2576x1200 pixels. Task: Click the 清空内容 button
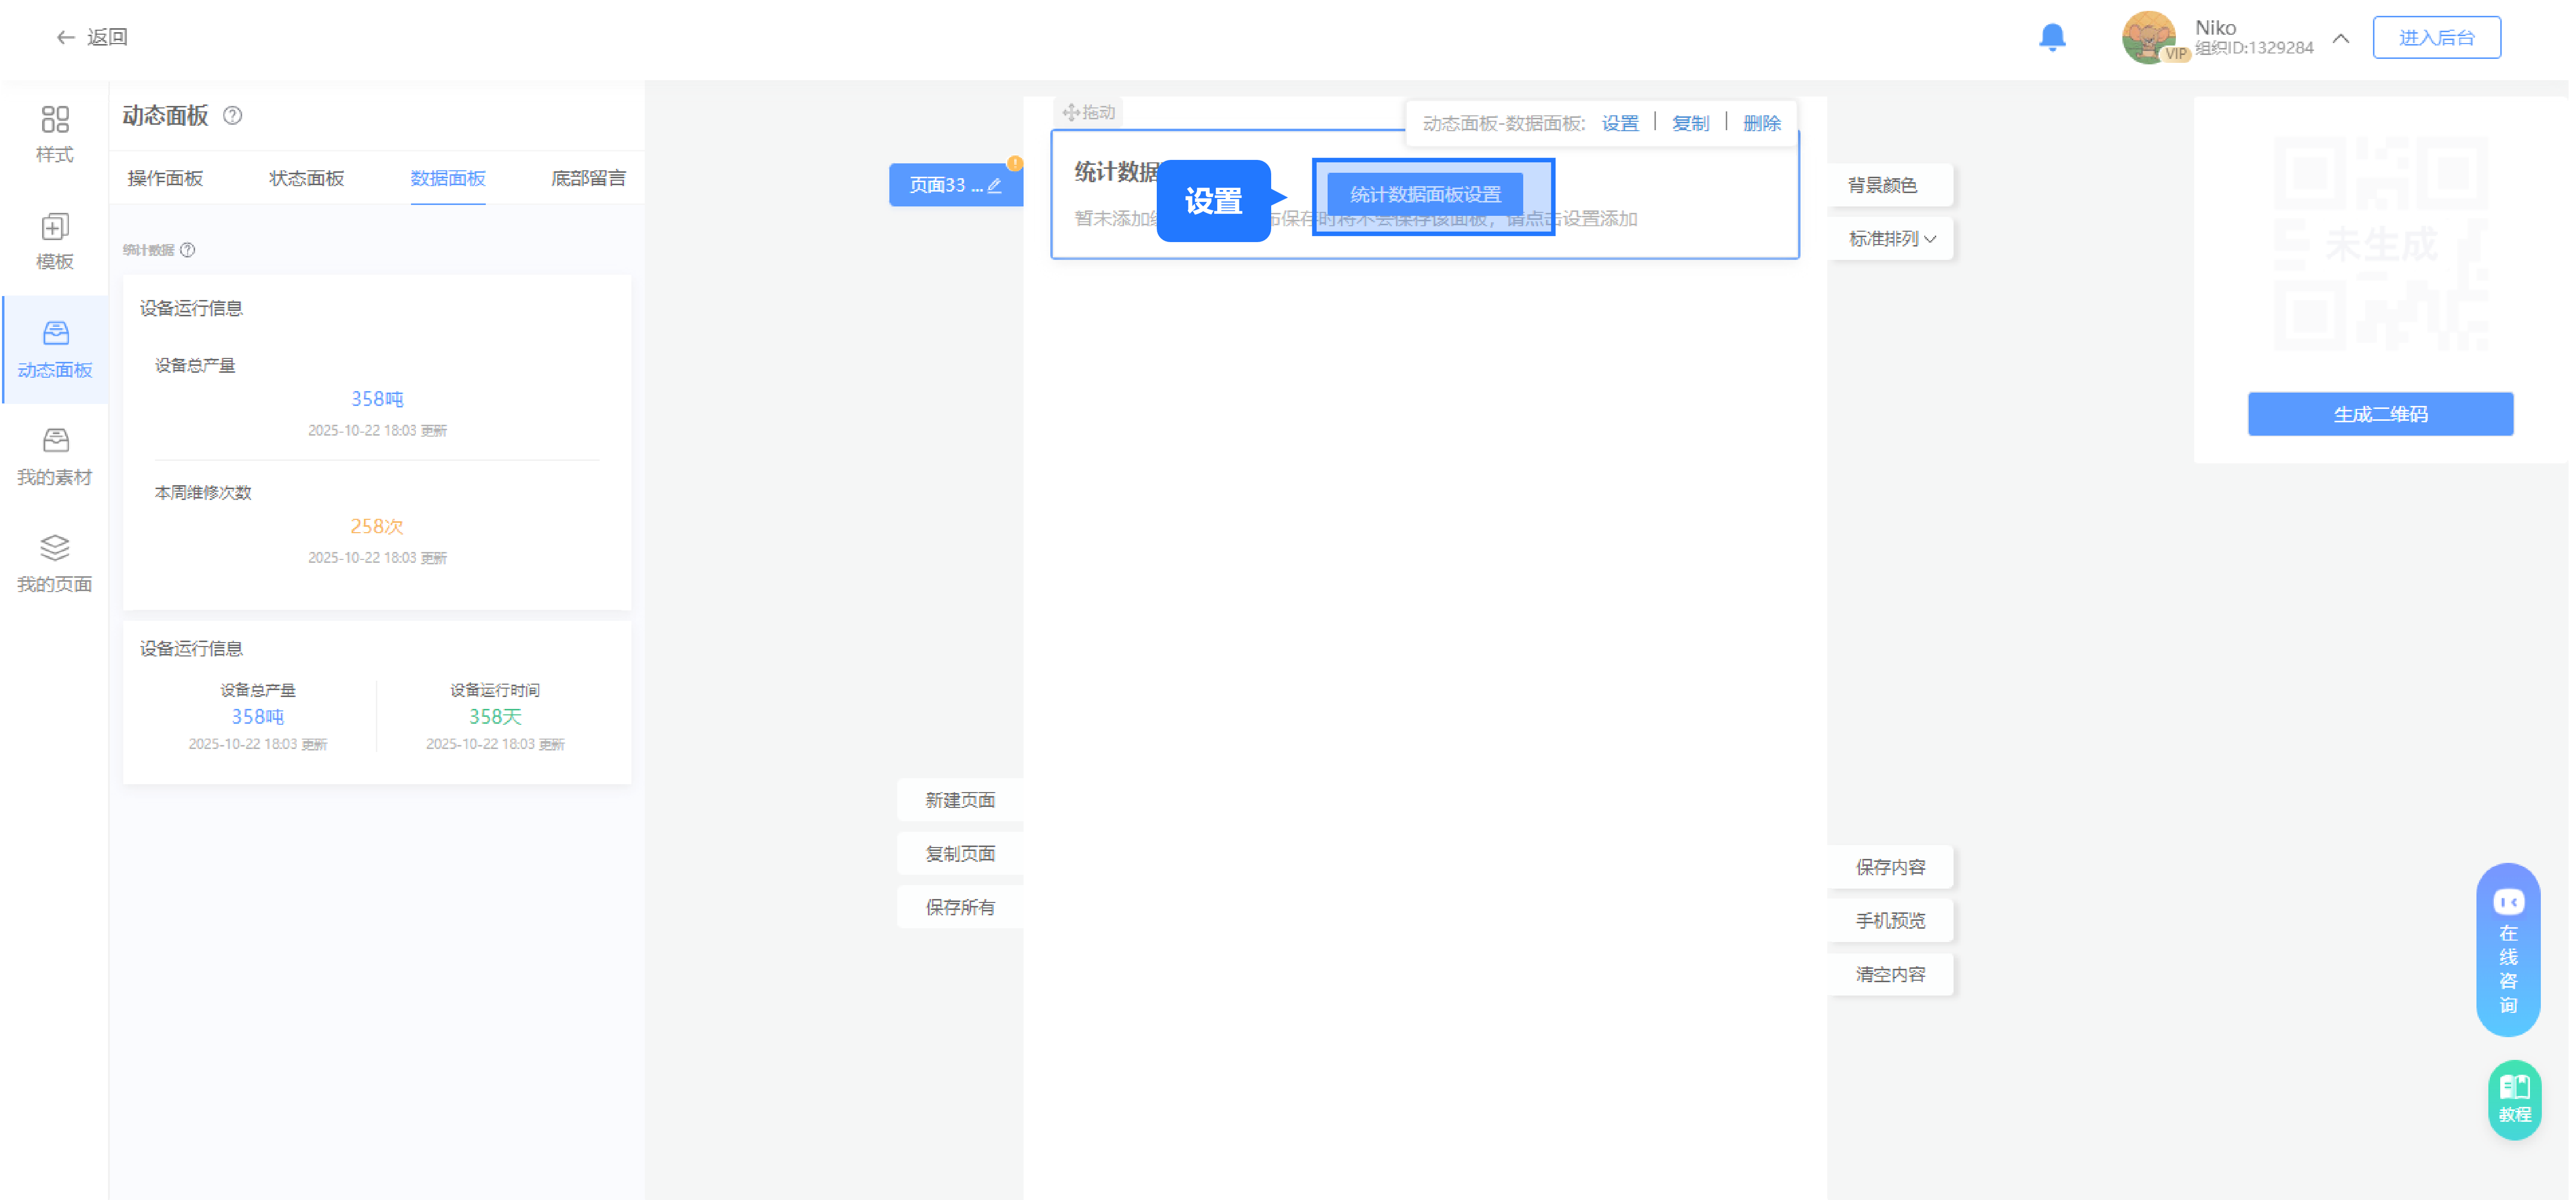pos(1891,975)
